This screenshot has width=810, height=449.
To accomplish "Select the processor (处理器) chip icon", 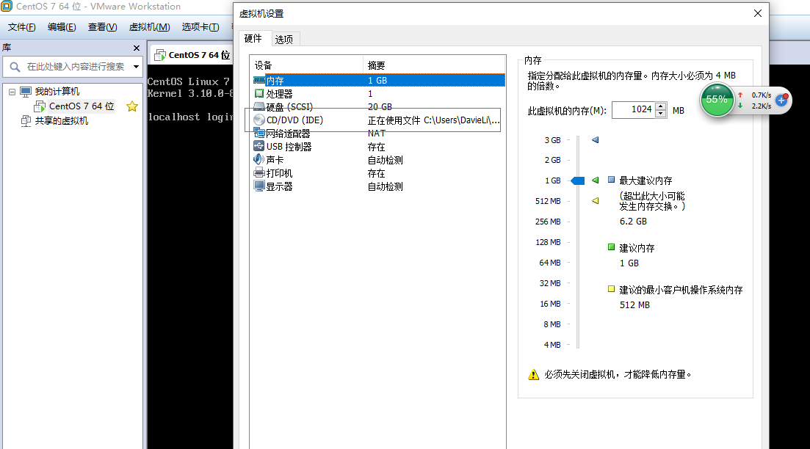I will click(x=258, y=93).
